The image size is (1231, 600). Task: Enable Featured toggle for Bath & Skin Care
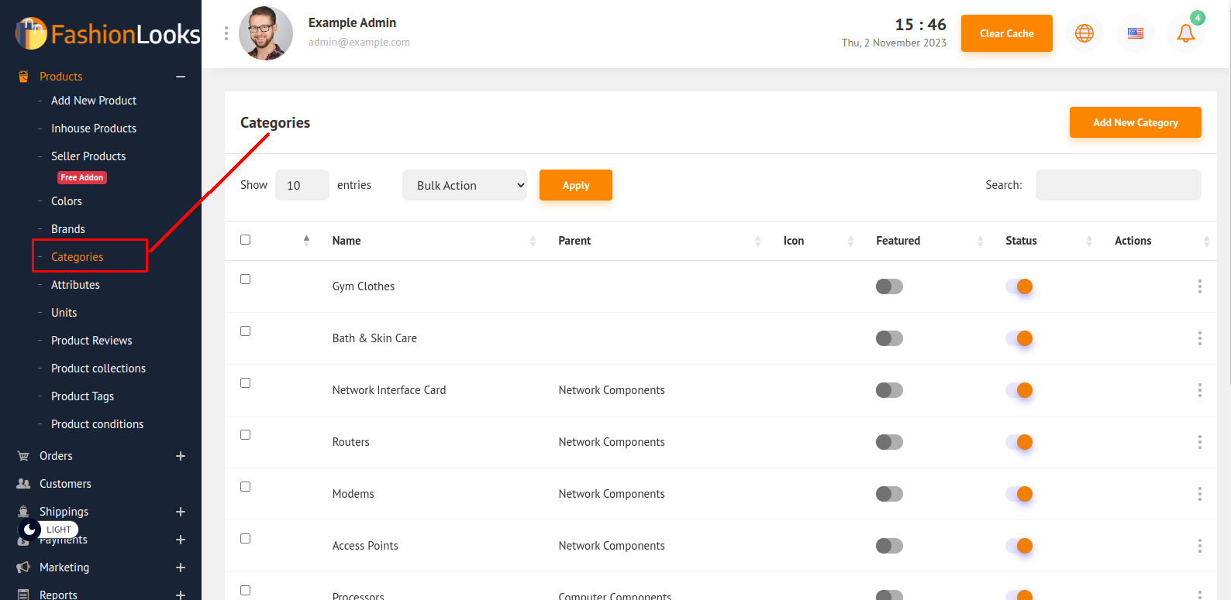[x=889, y=338]
